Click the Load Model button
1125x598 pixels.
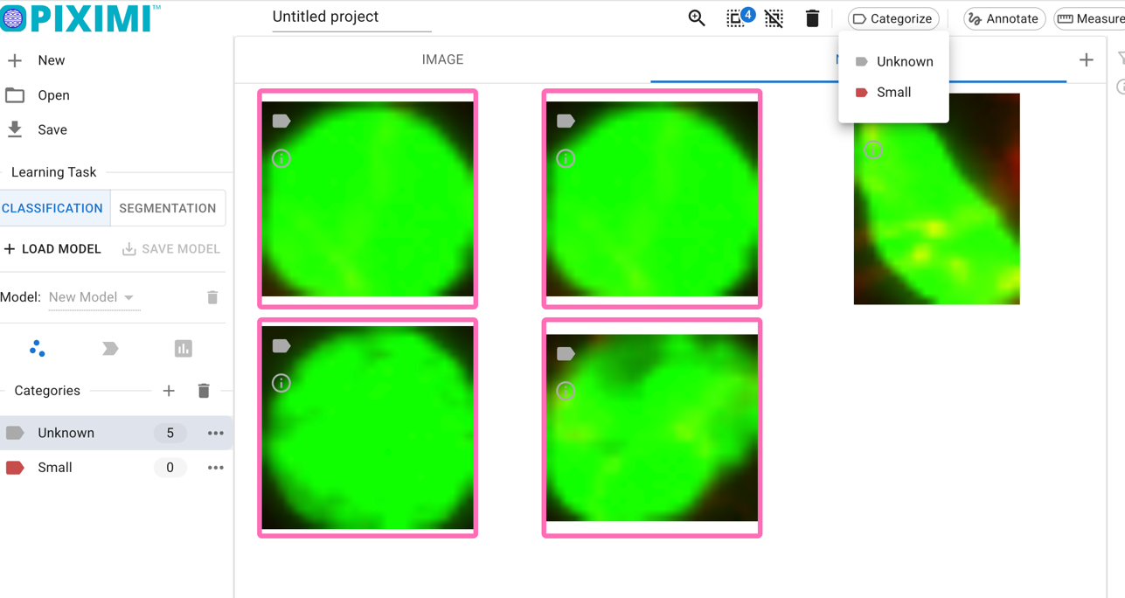pos(52,249)
